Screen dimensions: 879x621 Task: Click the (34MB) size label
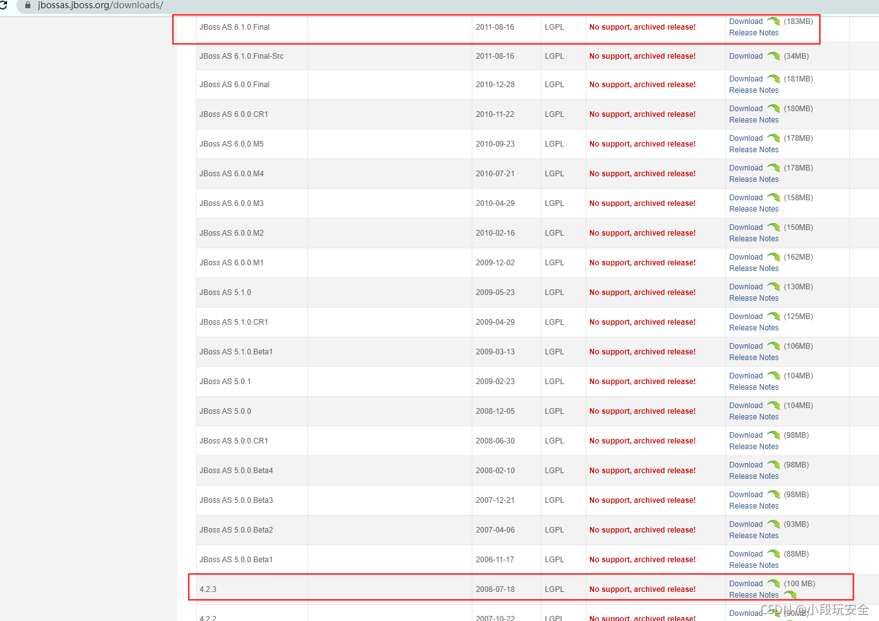[x=796, y=56]
